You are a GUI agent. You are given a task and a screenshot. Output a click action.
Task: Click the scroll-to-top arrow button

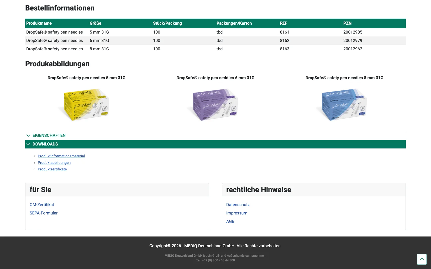tap(422, 259)
